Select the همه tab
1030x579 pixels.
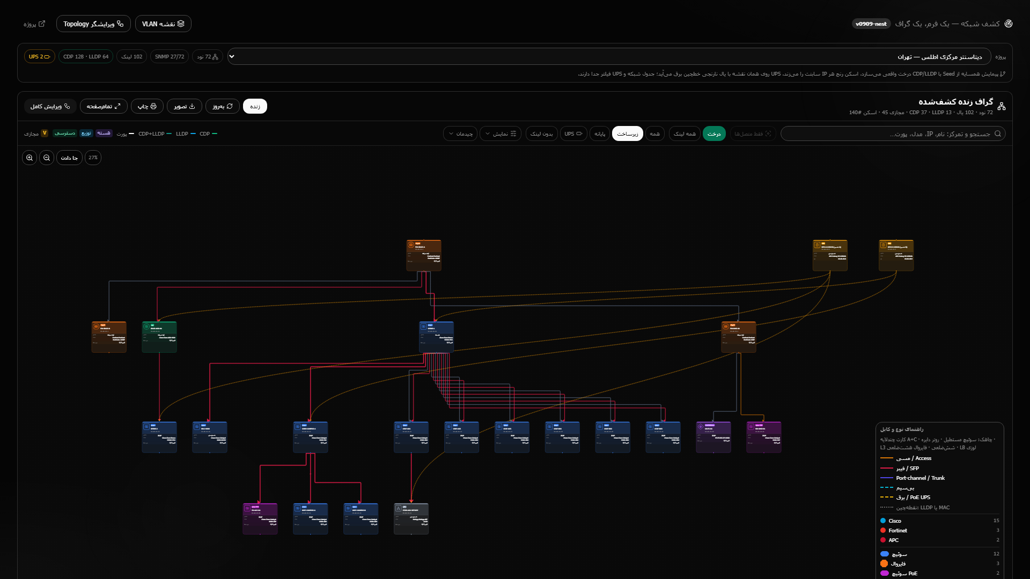(x=655, y=133)
